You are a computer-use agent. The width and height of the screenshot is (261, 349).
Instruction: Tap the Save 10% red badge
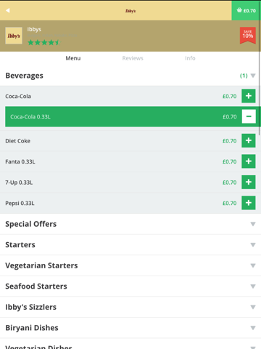[x=248, y=36]
